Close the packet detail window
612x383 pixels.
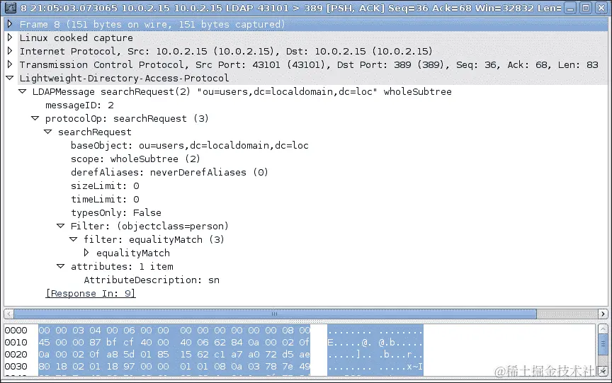point(601,8)
